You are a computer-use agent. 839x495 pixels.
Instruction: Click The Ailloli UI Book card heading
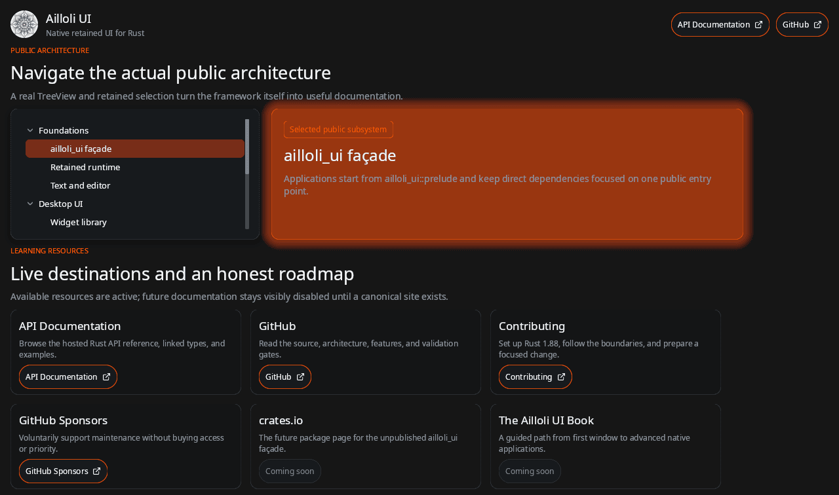pyautogui.click(x=546, y=420)
